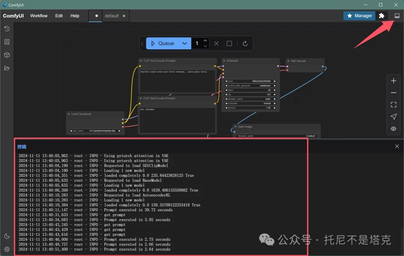The width and height of the screenshot is (404, 256).
Task: Close the 终端 terminal panel
Action: [x=397, y=146]
